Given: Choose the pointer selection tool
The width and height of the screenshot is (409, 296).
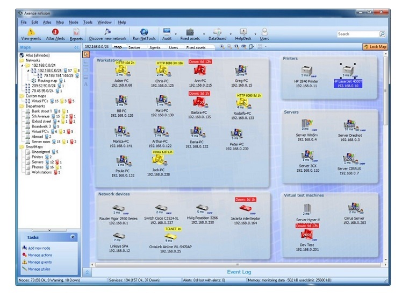Looking at the screenshot, I should coord(86,54).
